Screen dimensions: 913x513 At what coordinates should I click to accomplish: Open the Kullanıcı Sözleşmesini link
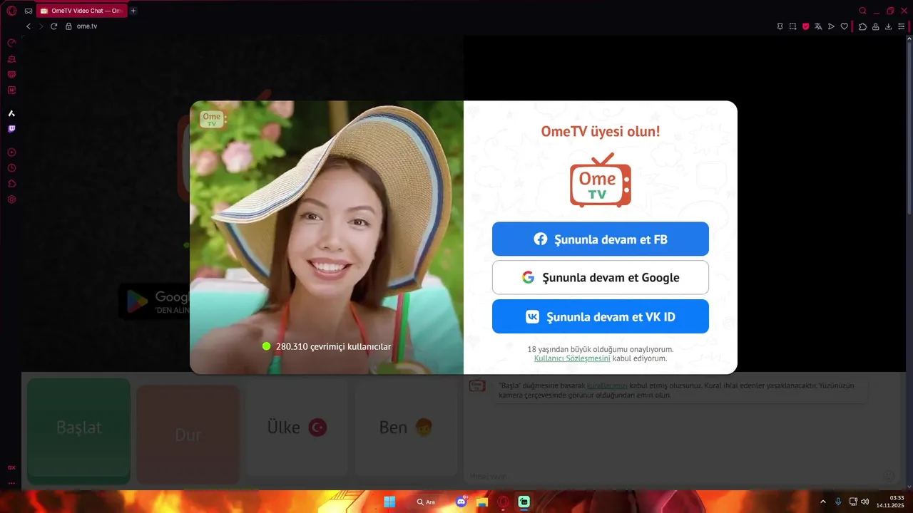[x=572, y=358]
